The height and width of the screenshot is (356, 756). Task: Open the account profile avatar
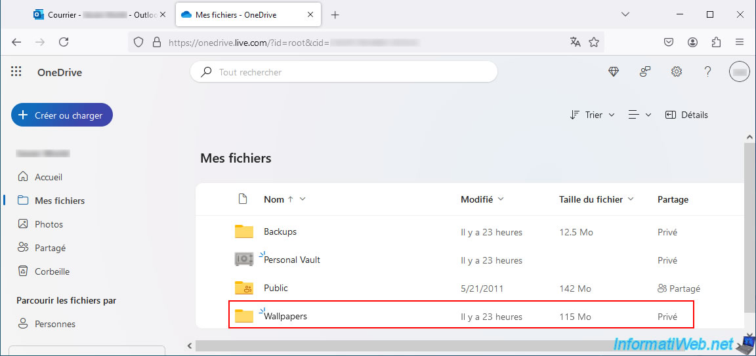tap(739, 71)
